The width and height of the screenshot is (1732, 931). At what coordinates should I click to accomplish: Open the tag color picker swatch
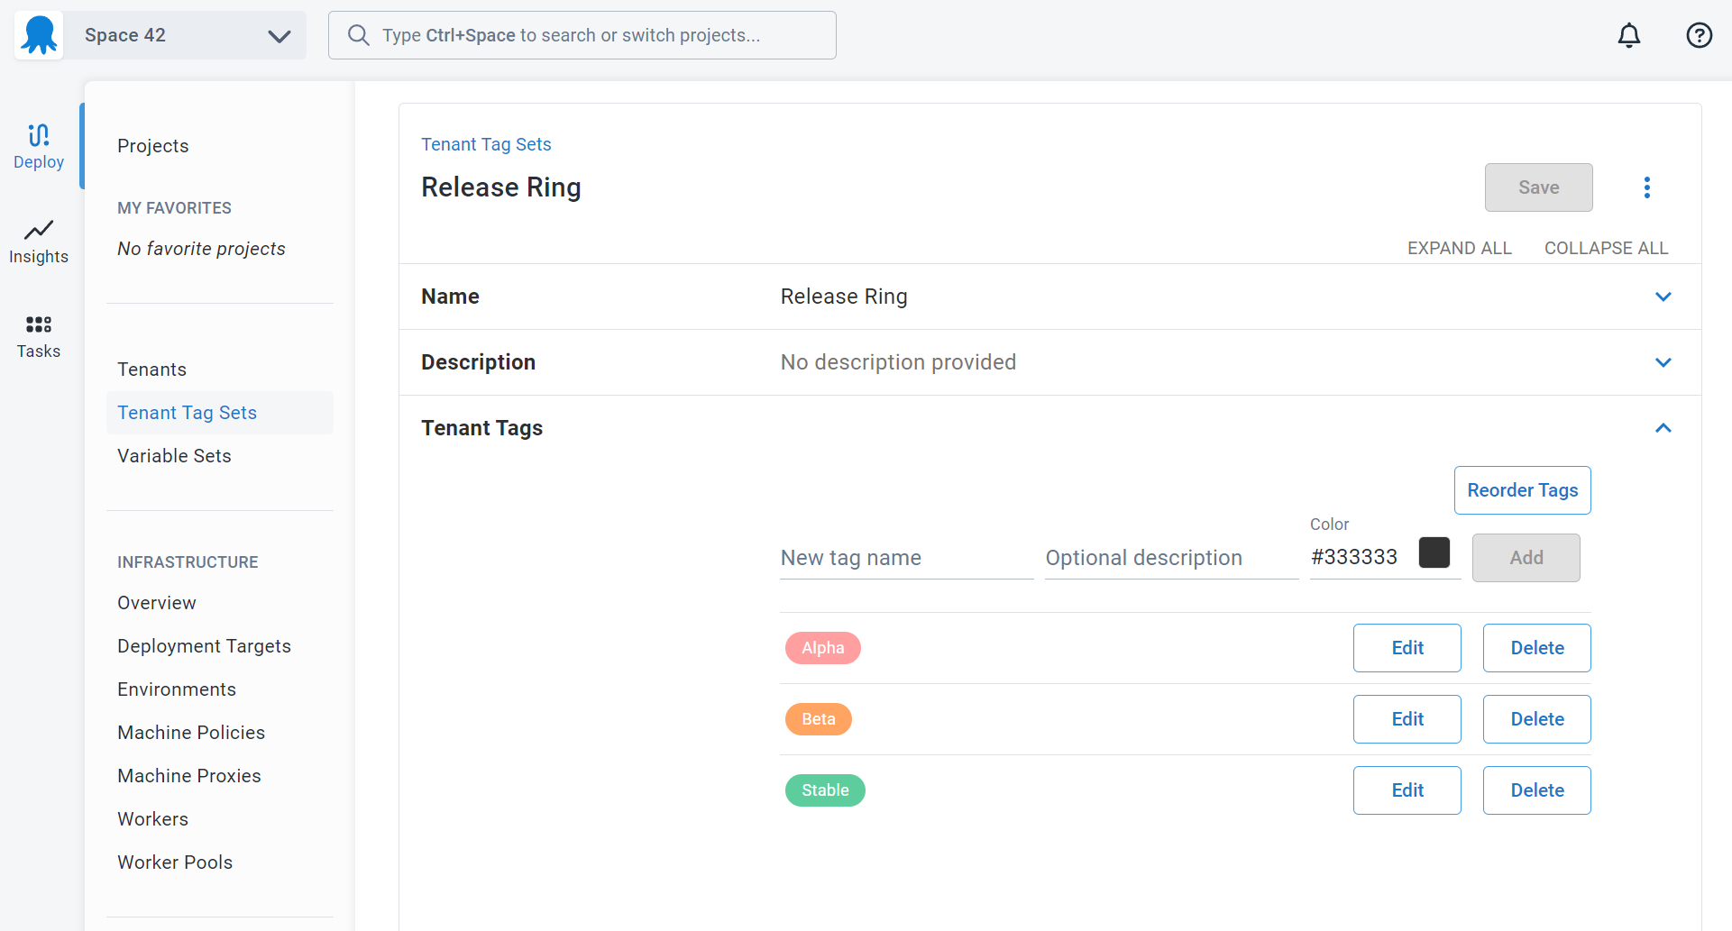1434,552
